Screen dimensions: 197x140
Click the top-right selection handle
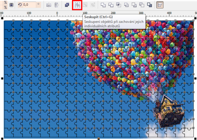pyautogui.click(x=195, y=19)
